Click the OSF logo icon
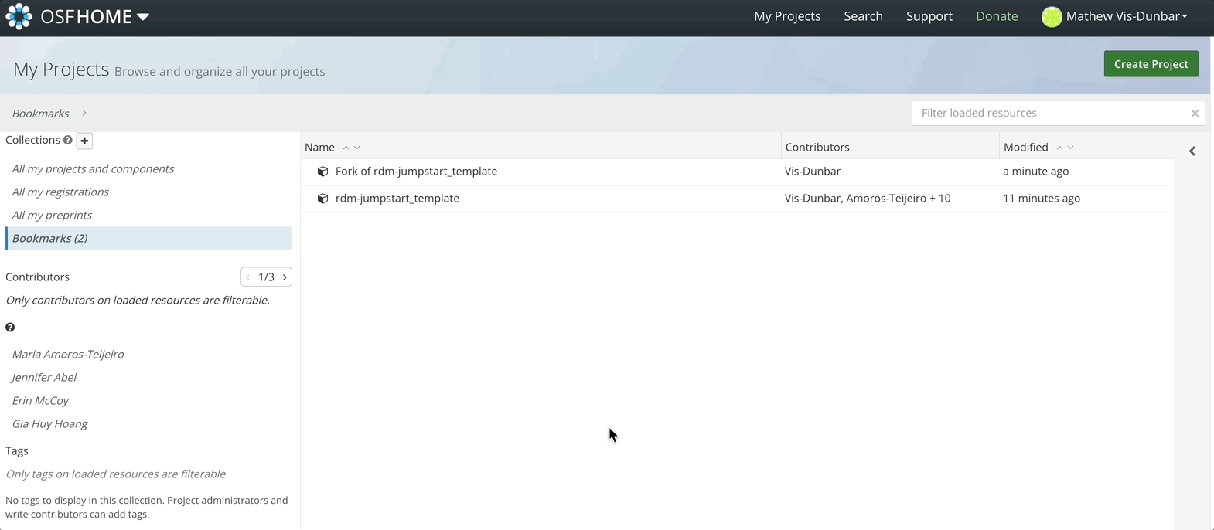 pos(19,16)
